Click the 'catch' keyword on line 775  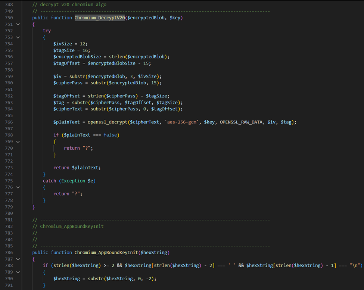tap(49, 181)
